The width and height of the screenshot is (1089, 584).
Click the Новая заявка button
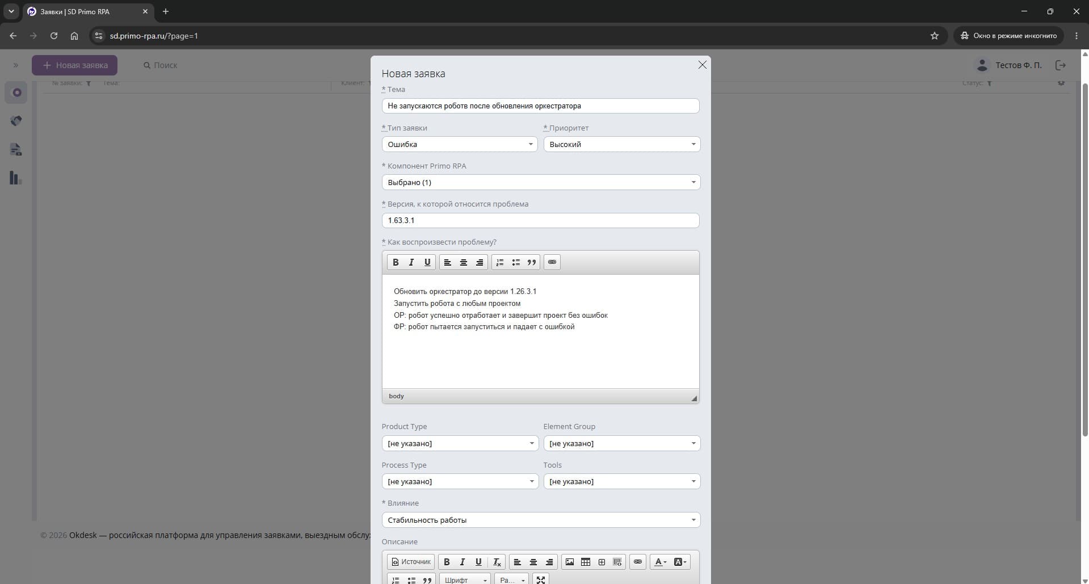[x=74, y=65]
